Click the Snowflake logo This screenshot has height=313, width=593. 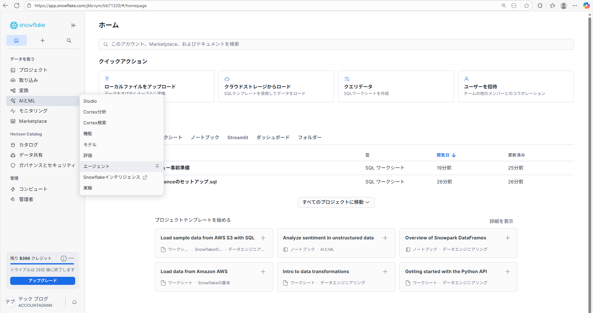pos(27,25)
